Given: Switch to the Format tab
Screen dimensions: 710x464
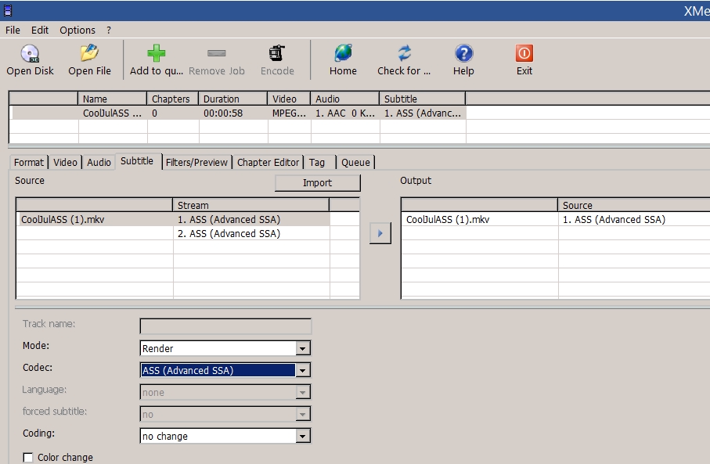Looking at the screenshot, I should pos(29,162).
